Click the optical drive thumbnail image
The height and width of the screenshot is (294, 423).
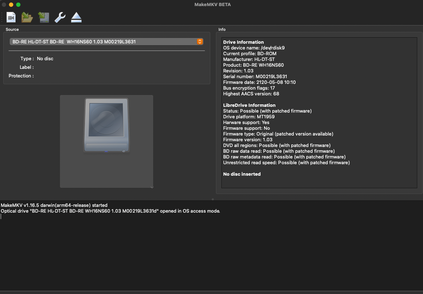[x=106, y=141]
